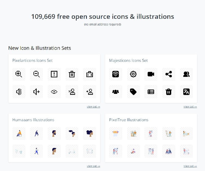
Task: Click the zoom-out magnifier icon
Action: click(36, 74)
